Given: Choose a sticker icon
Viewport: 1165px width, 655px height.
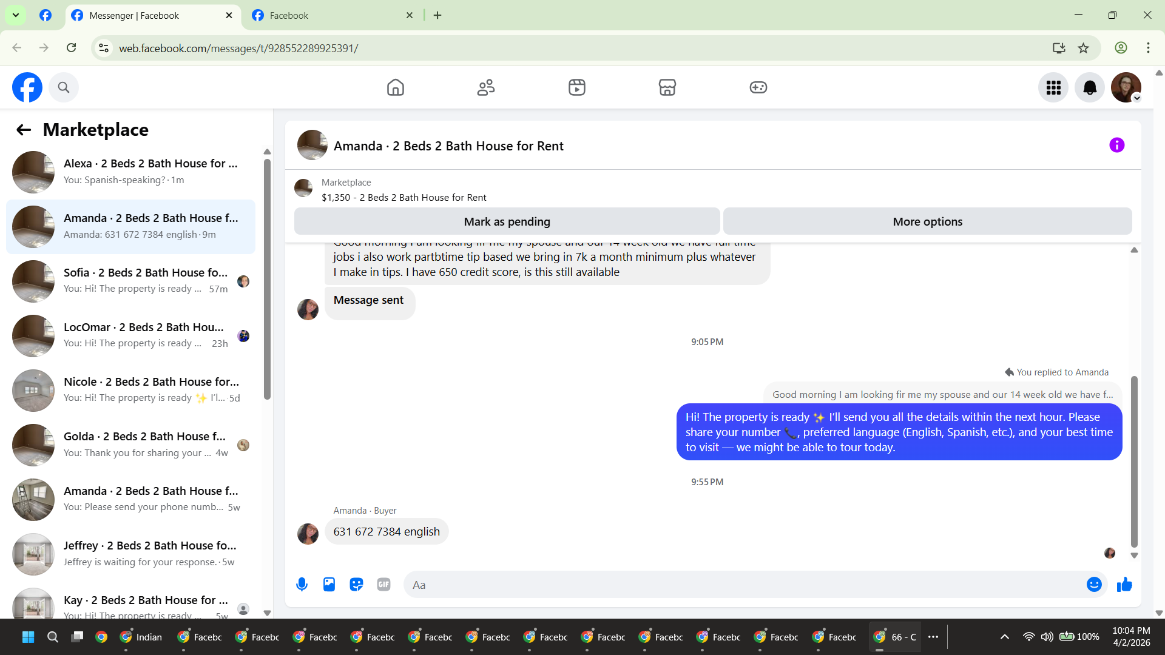Looking at the screenshot, I should (x=356, y=585).
